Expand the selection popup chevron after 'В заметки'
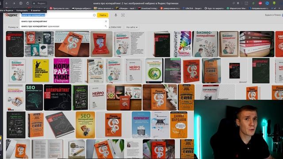Viewport: 283px width, 159px height. click(44, 11)
